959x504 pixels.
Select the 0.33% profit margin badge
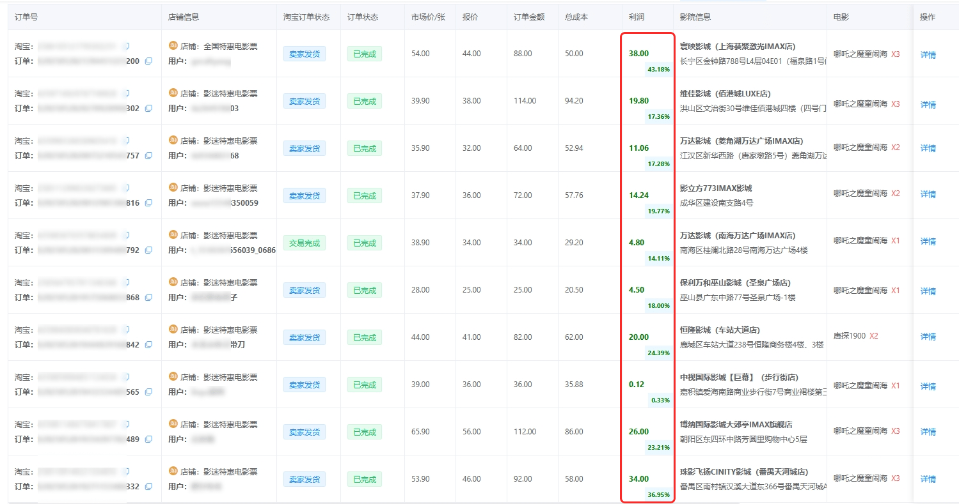(661, 401)
